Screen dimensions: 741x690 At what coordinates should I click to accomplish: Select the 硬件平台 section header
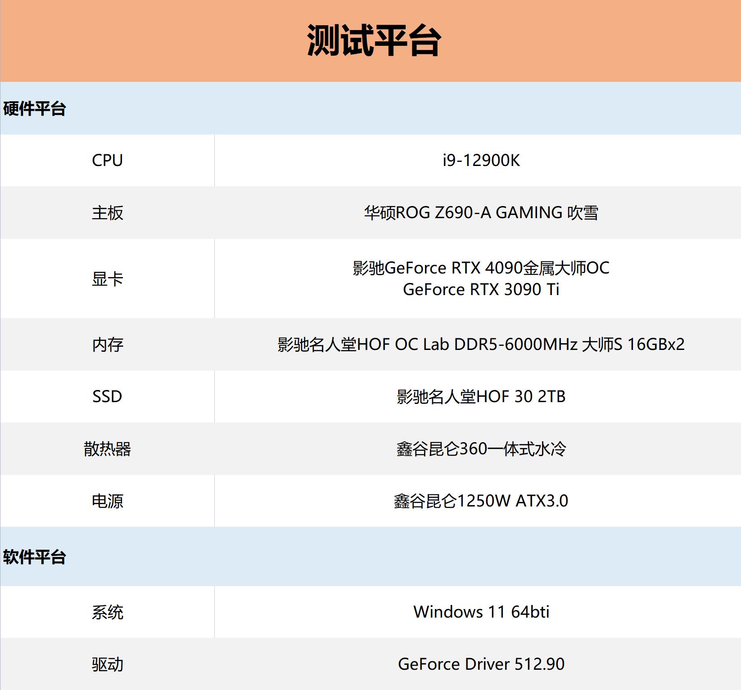[x=34, y=106]
